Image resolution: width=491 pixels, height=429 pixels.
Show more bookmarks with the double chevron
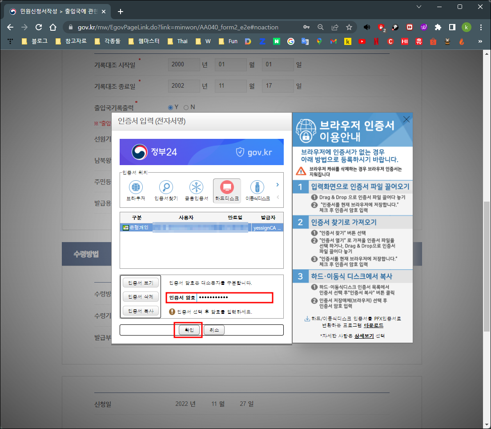[x=480, y=41]
